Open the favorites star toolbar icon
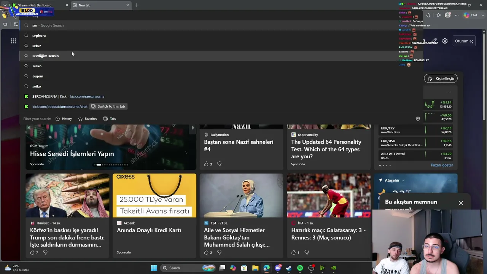 (438, 15)
